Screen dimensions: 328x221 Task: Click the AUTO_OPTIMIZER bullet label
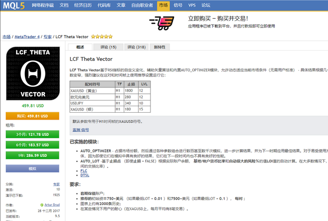point(96,151)
